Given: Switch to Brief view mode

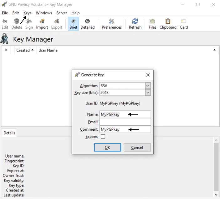Looking at the screenshot, I should [73, 24].
